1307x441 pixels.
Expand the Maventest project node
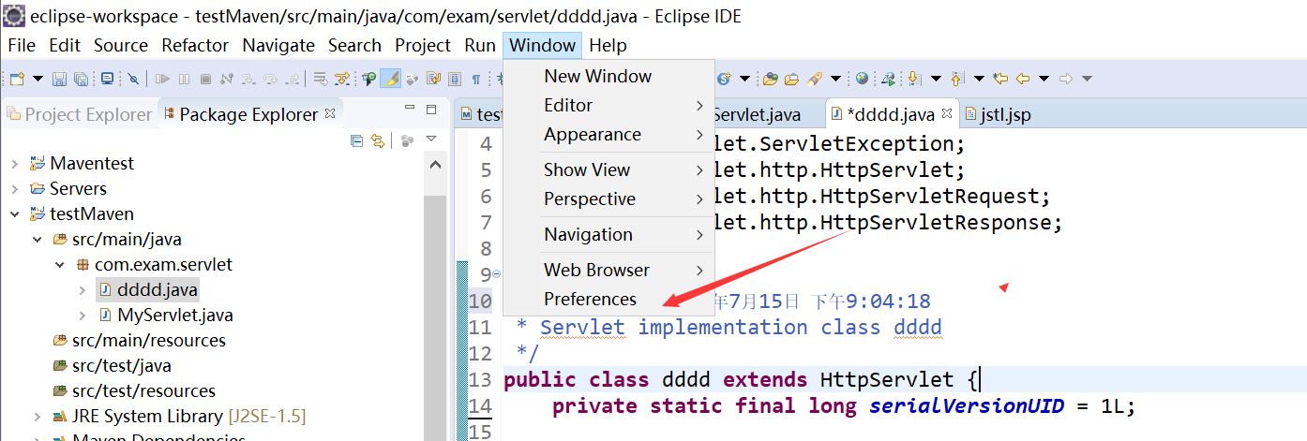pyautogui.click(x=14, y=163)
